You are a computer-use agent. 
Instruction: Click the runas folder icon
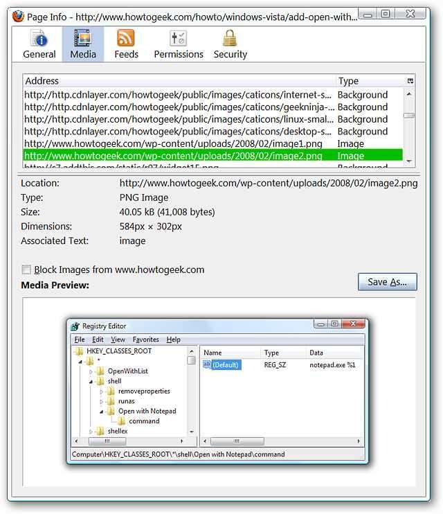pyautogui.click(x=111, y=401)
